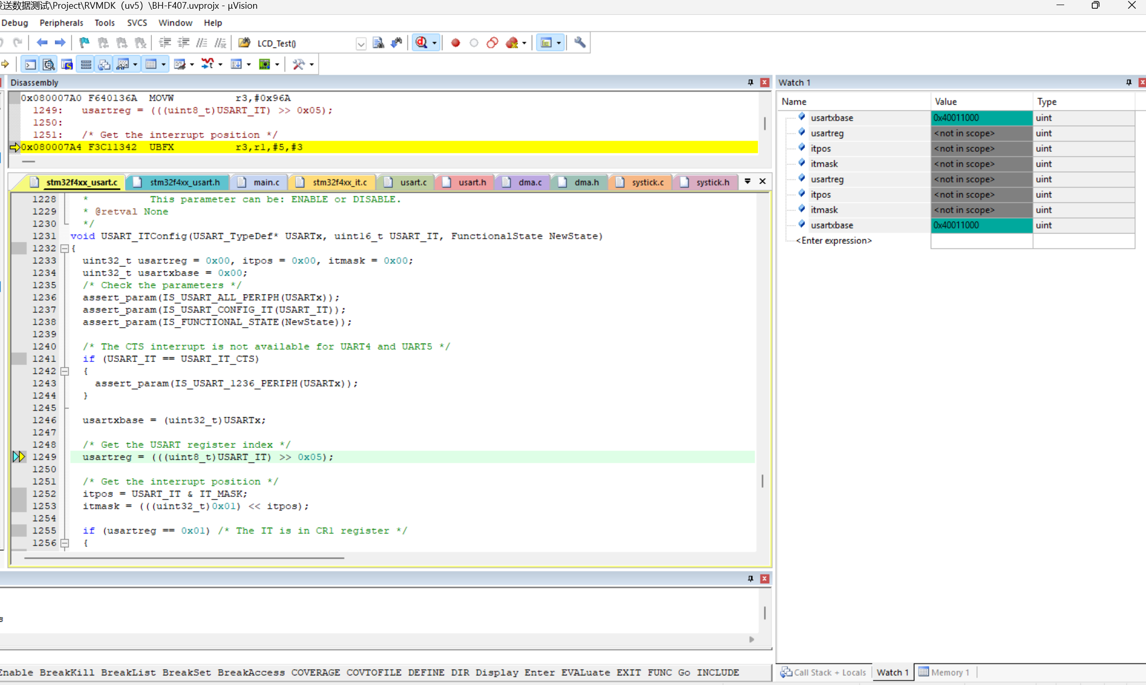
Task: Toggle the Command Window button
Action: [30, 64]
